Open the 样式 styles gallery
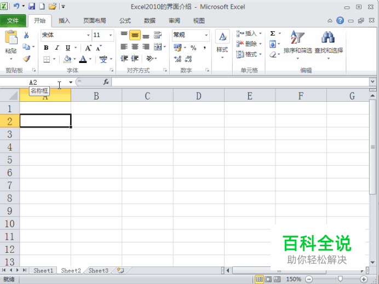Screen dimensions: 379x284 (x=222, y=45)
